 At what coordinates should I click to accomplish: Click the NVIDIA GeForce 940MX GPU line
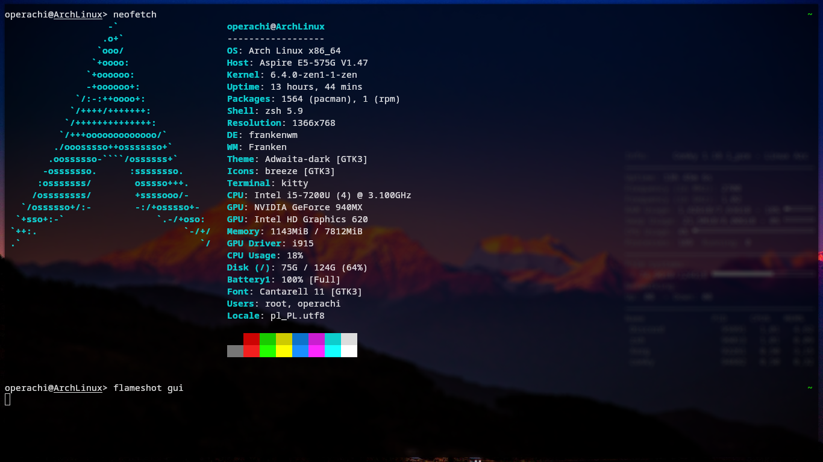[x=295, y=207]
